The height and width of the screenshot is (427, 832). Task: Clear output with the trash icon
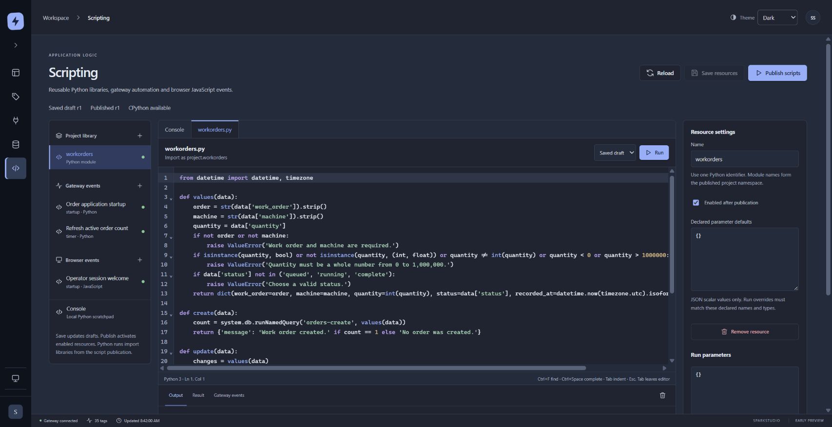click(662, 395)
